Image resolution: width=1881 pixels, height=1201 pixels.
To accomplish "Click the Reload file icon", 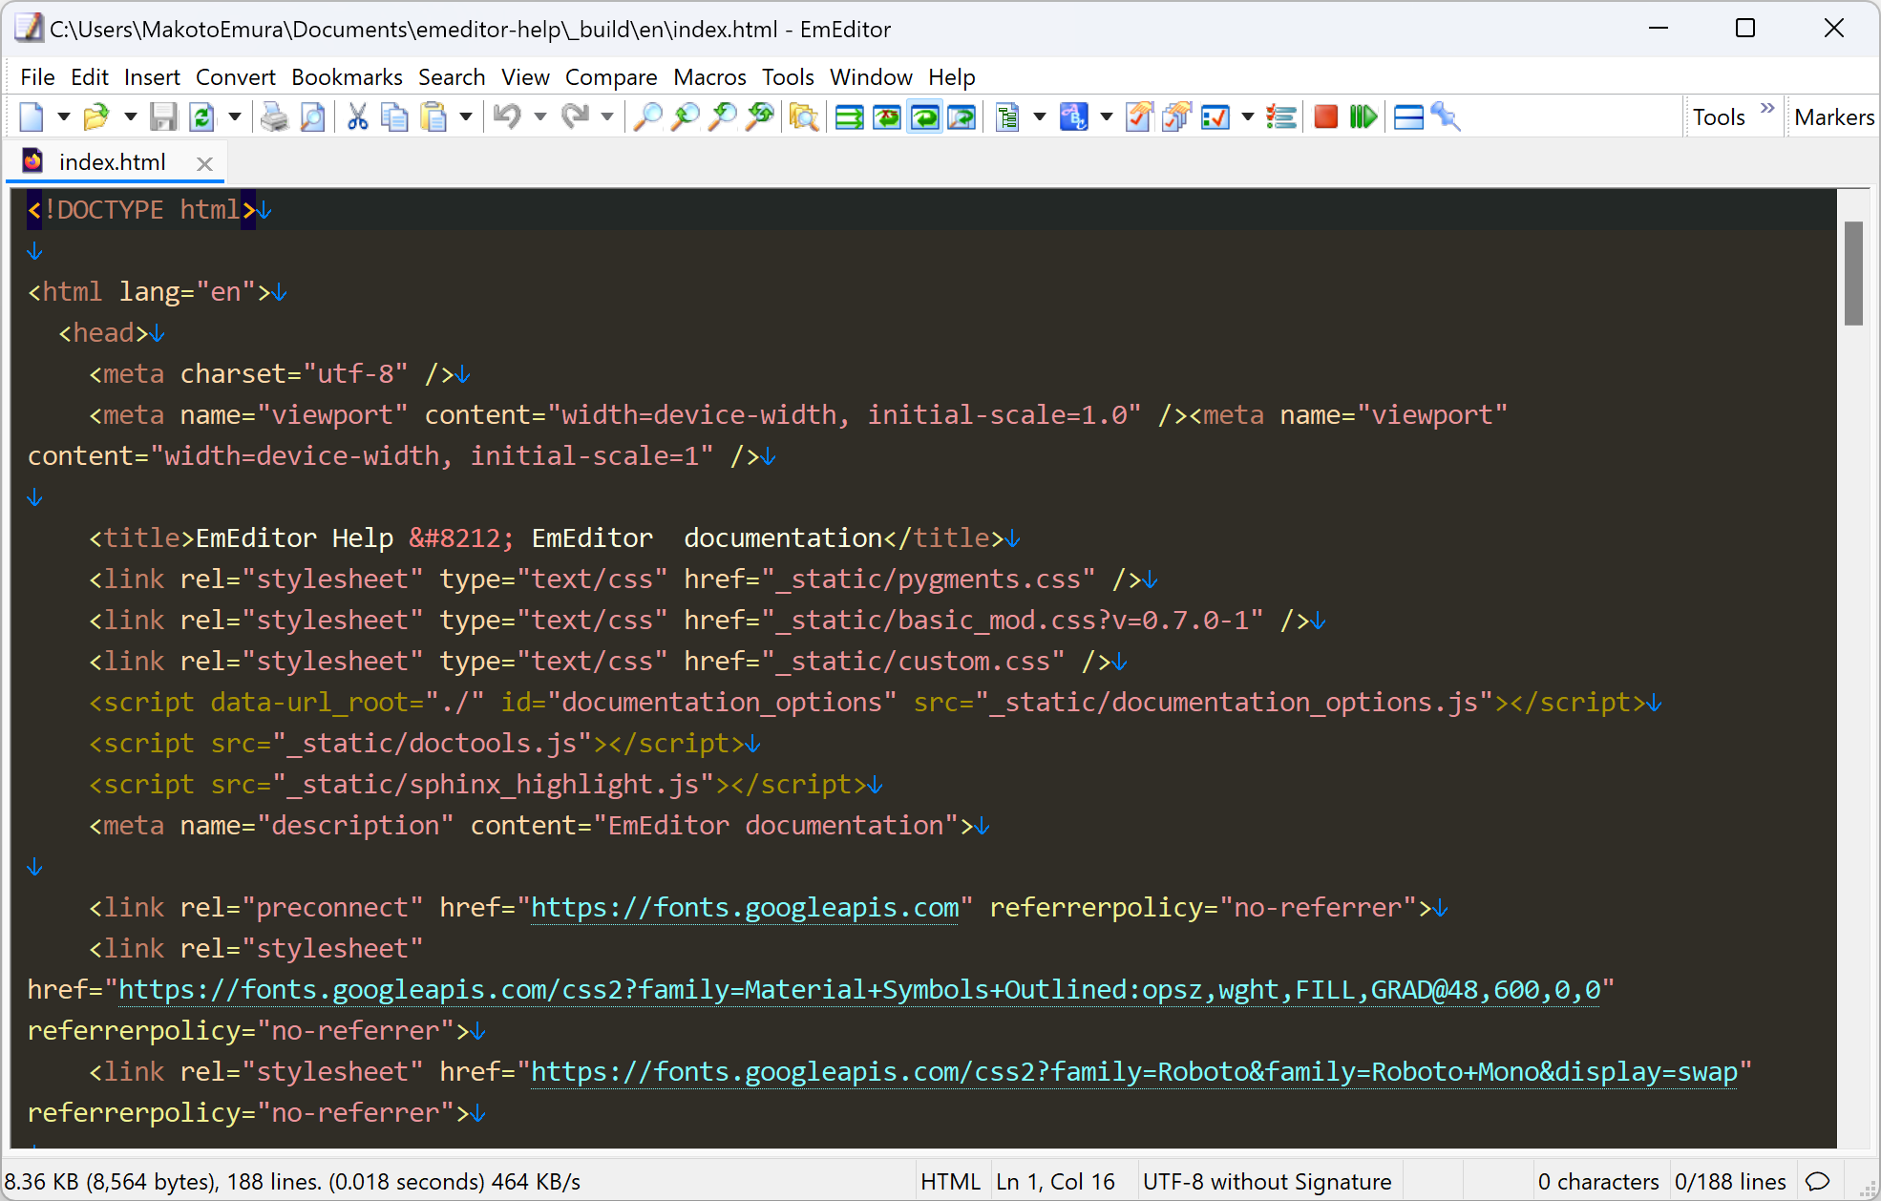I will (201, 117).
